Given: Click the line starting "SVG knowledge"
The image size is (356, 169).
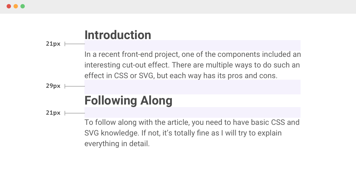Looking at the screenshot, I should (x=183, y=133).
